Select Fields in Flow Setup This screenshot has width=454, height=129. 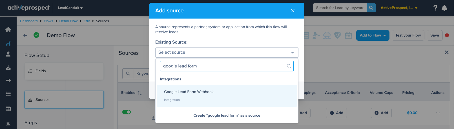[x=64, y=71]
